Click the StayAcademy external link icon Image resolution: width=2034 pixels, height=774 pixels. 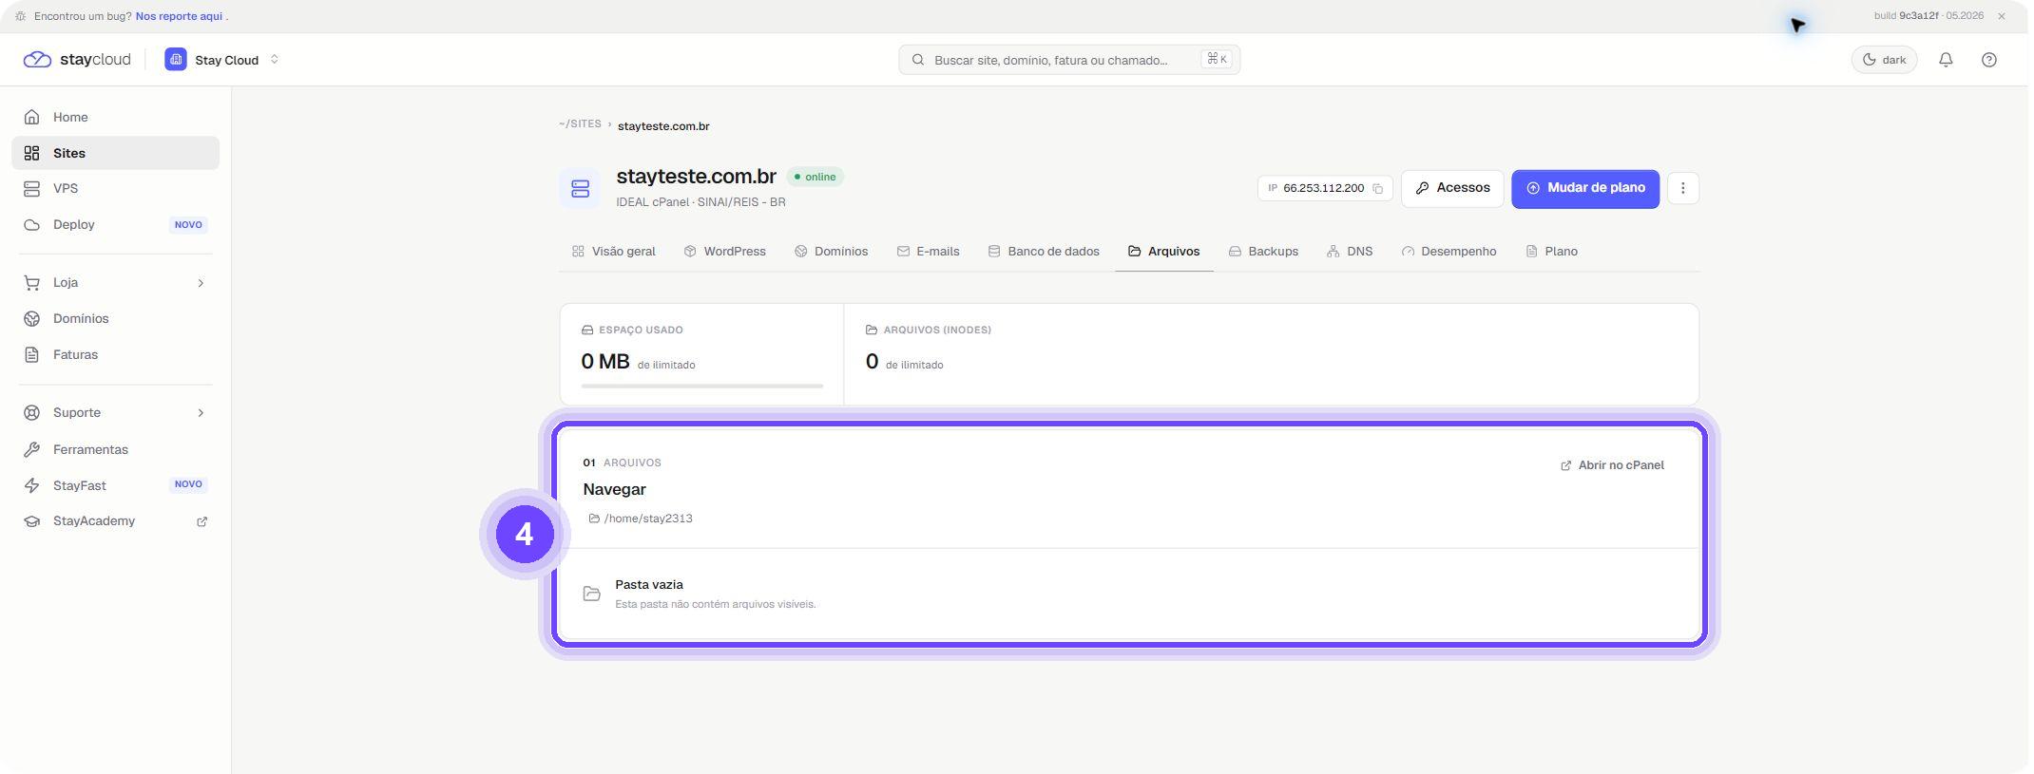pyautogui.click(x=201, y=521)
